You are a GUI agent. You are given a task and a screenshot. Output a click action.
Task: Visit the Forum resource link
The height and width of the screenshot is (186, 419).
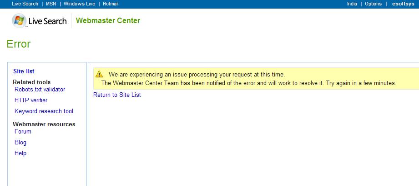click(x=23, y=132)
